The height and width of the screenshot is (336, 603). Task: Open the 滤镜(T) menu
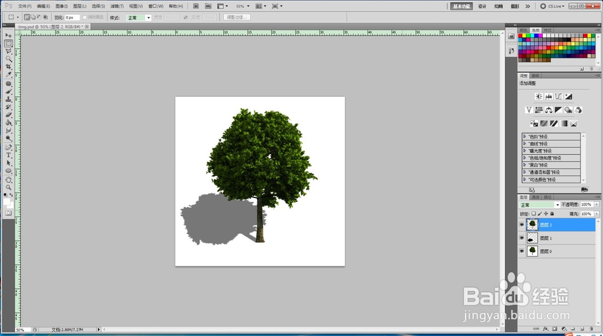click(x=117, y=6)
